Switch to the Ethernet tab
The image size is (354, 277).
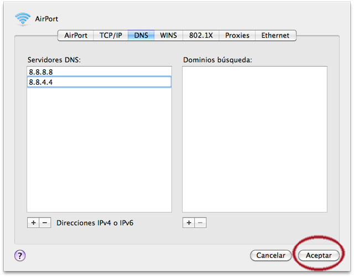[x=275, y=35]
